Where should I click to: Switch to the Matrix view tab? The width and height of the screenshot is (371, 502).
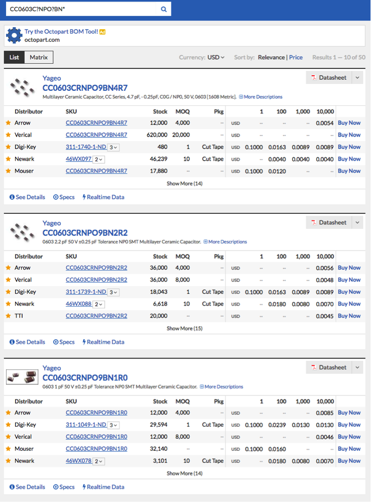39,57
